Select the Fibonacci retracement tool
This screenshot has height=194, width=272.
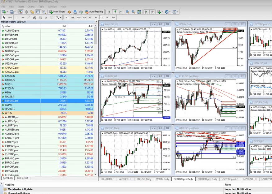[x=34, y=17]
